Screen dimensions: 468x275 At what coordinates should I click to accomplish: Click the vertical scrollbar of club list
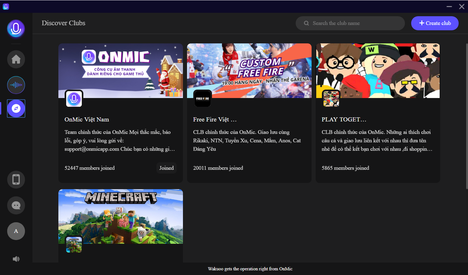point(467,116)
